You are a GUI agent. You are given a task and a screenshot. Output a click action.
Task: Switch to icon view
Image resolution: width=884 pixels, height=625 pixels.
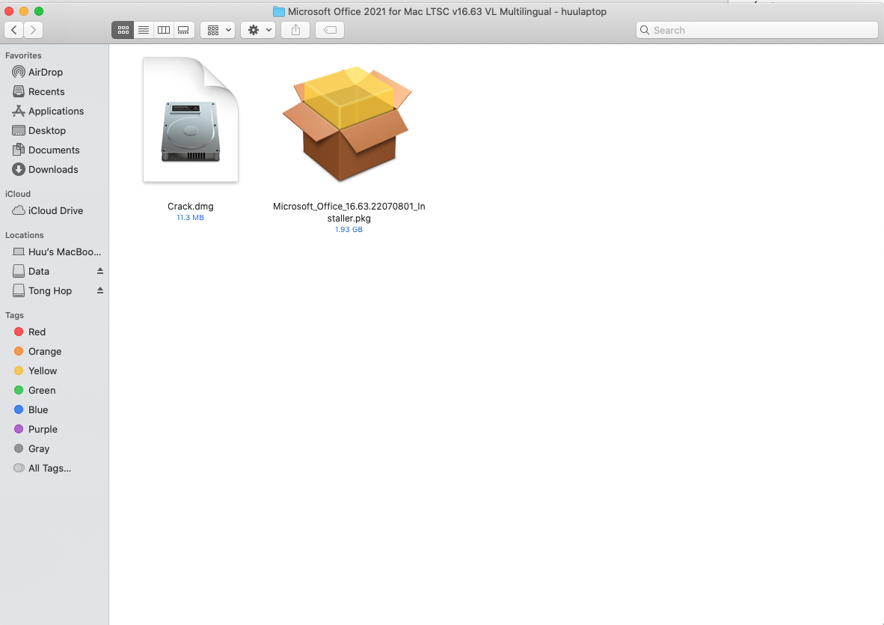click(123, 30)
